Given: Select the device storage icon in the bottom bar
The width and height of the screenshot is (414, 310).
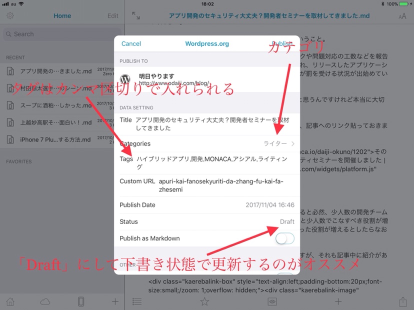Looking at the screenshot, I should pos(81,301).
